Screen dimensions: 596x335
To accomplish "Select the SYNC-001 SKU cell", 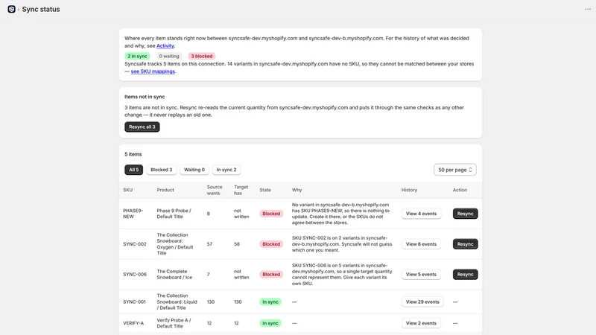I will [134, 302].
